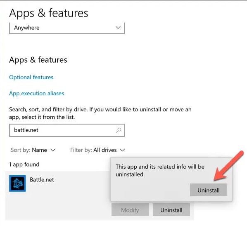Click the smaller Apps & features section heading
The image size is (247, 226).
(x=38, y=60)
